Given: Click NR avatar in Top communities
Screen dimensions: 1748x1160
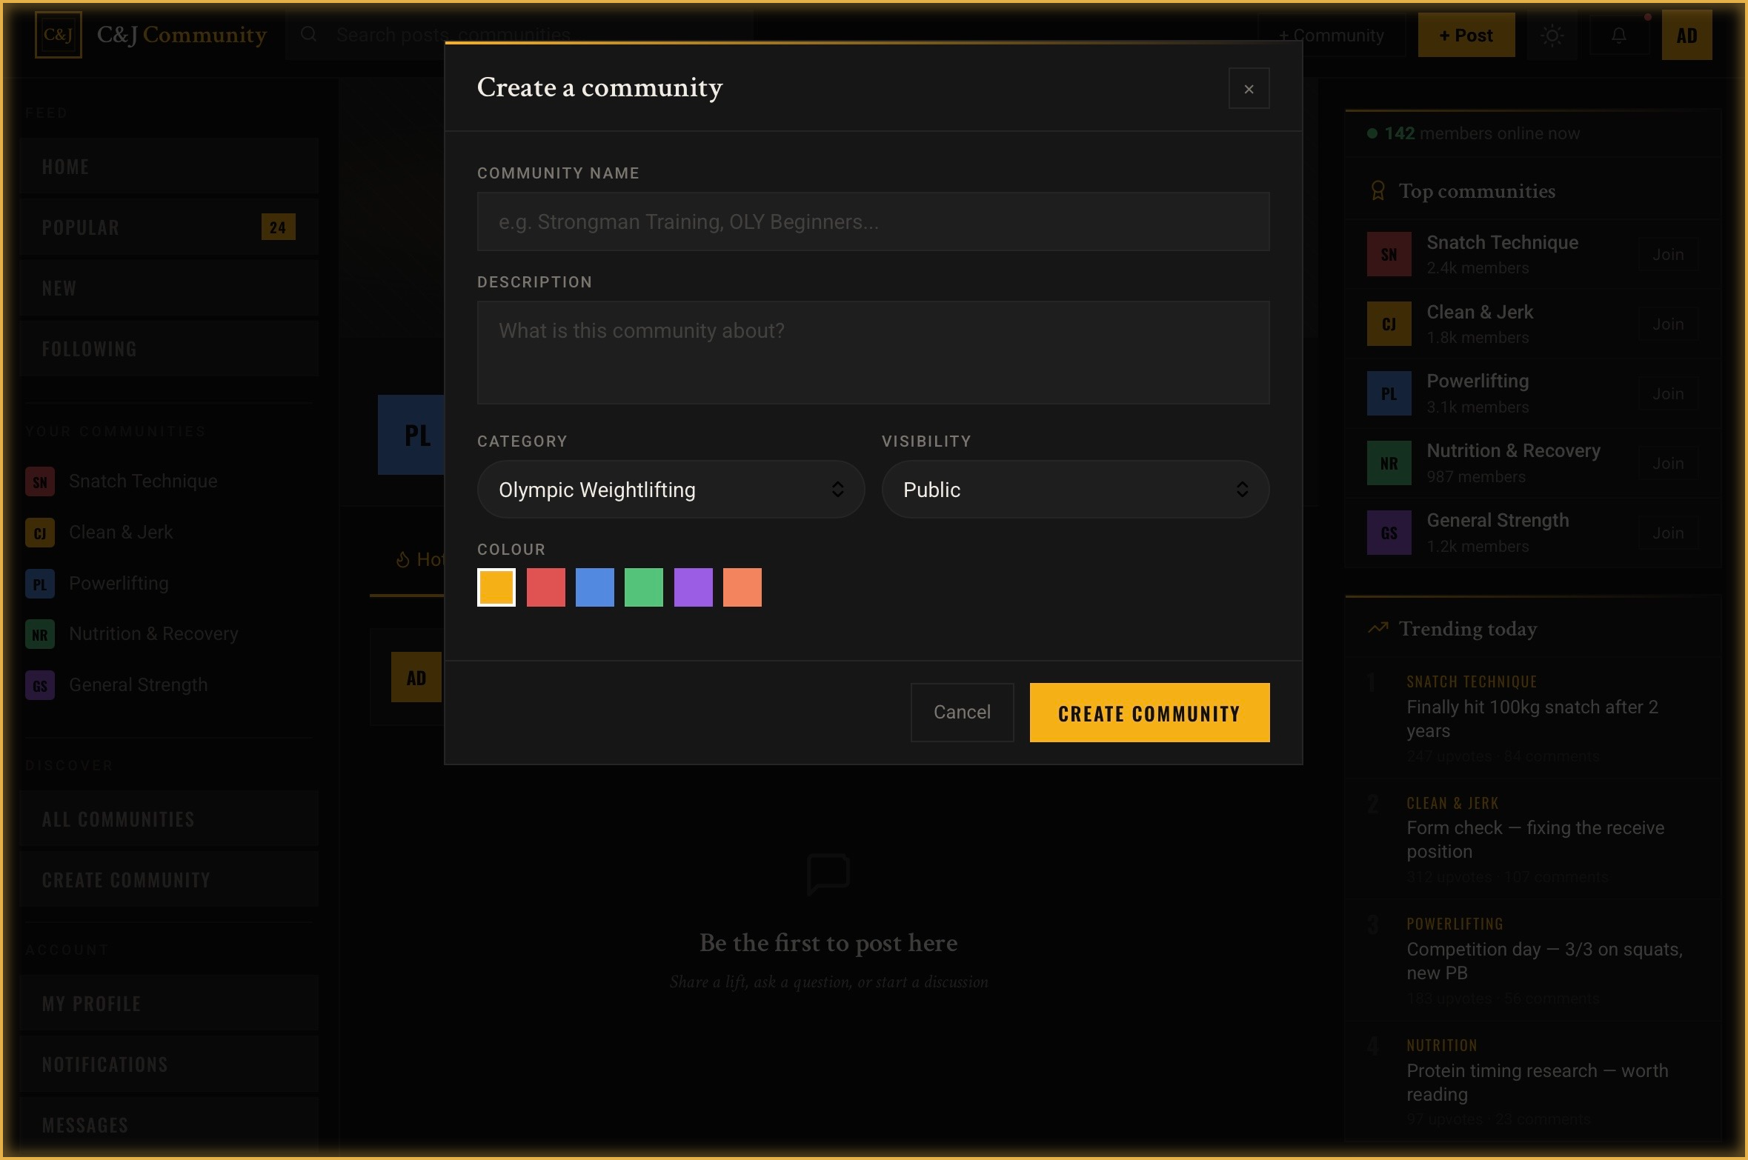Looking at the screenshot, I should (x=1389, y=464).
